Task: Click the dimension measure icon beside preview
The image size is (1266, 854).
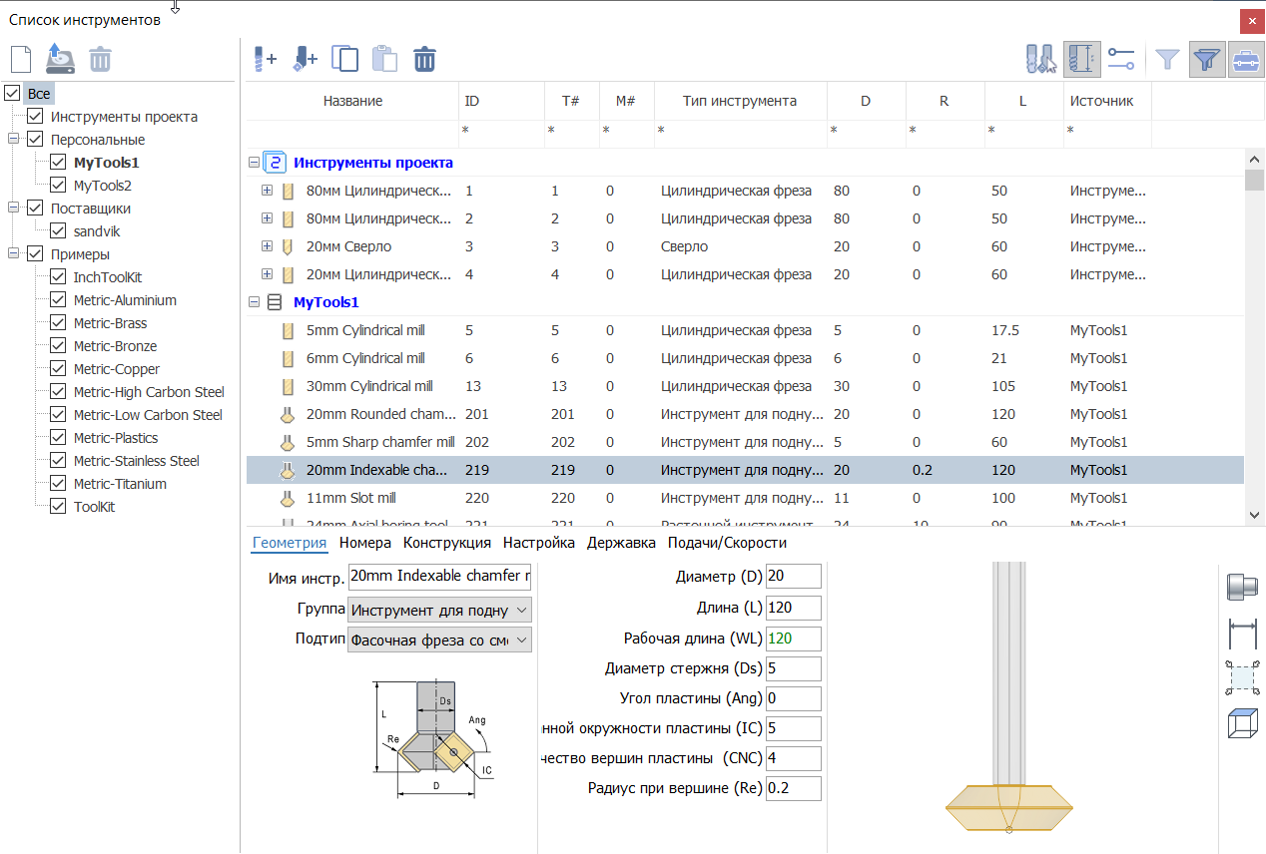Action: pos(1242,632)
